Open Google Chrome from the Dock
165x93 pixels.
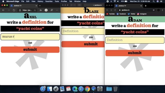(x=87, y=89)
